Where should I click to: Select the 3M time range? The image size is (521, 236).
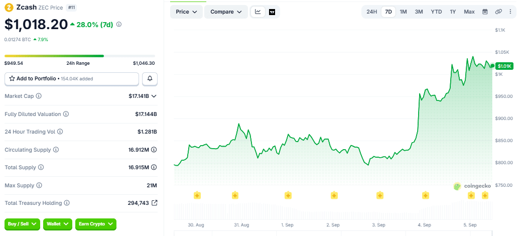coord(419,12)
